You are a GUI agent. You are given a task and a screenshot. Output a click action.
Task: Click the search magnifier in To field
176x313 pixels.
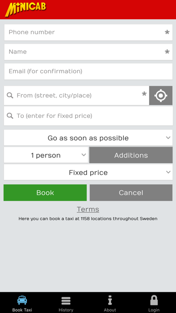[x=10, y=116]
